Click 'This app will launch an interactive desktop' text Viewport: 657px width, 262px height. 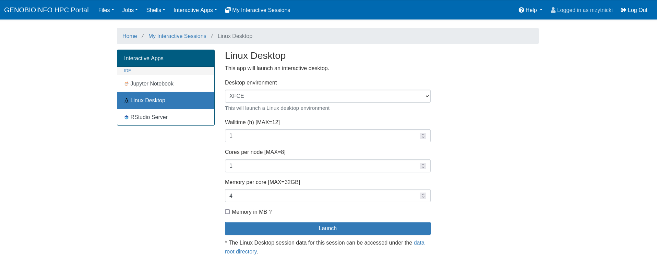pos(277,68)
